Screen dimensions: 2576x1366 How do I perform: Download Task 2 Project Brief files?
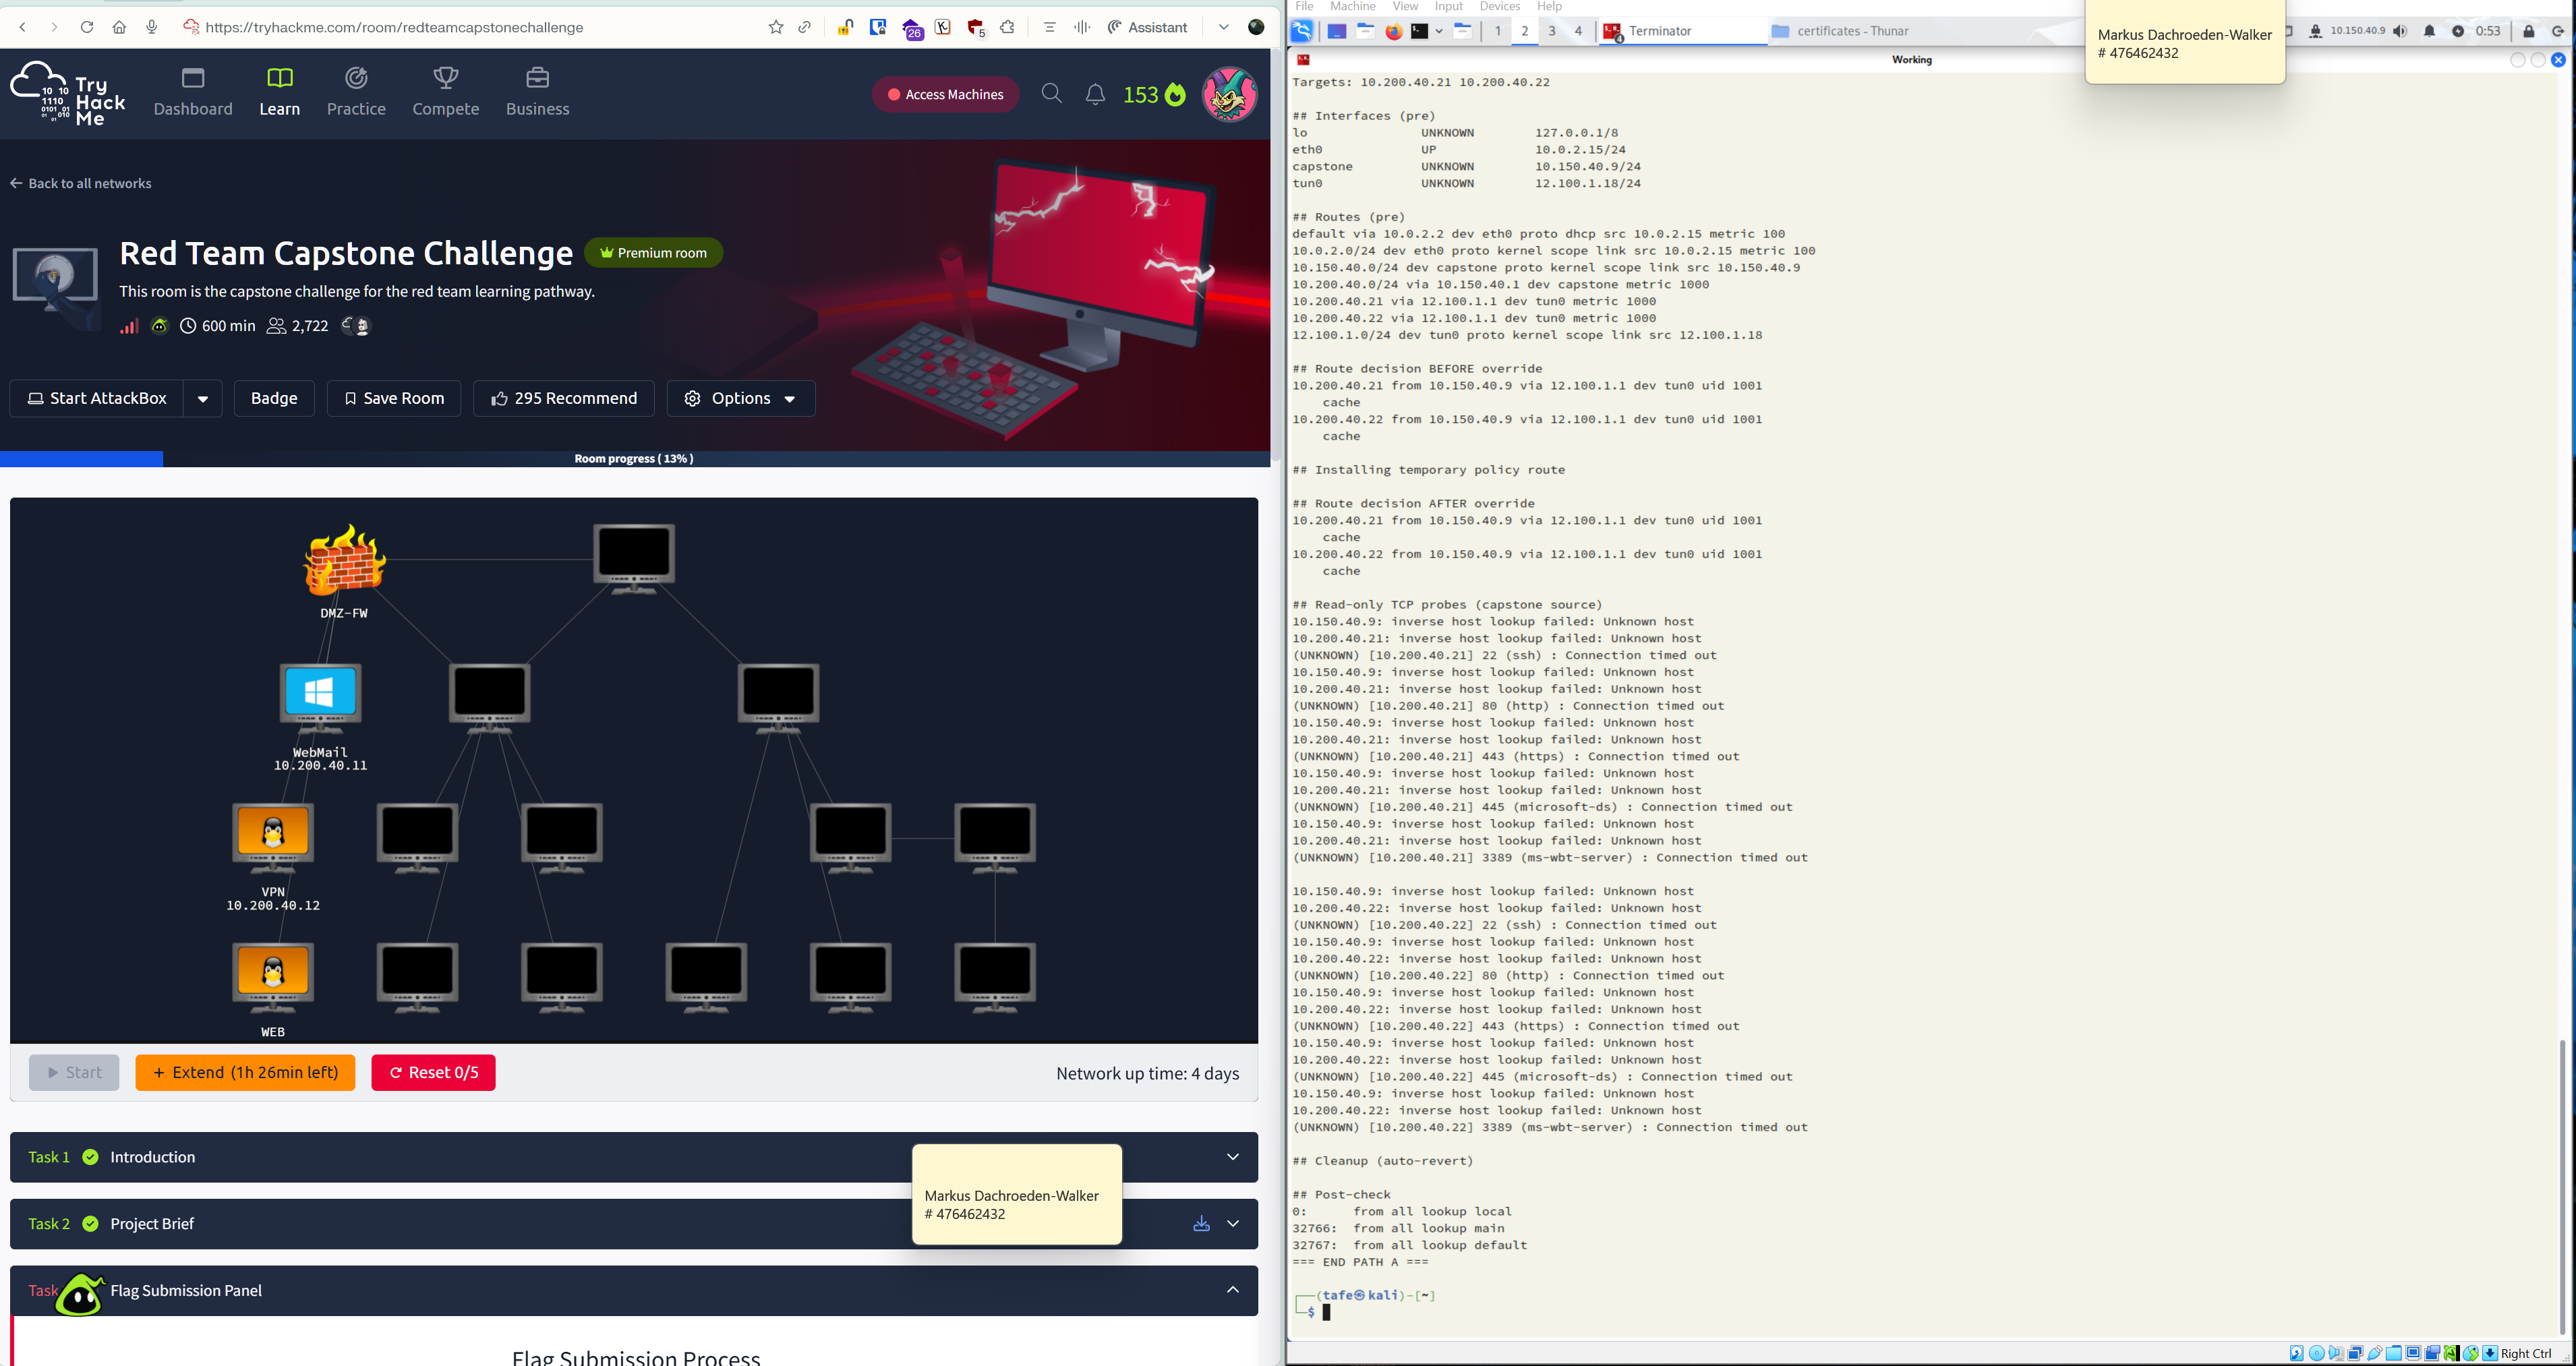(x=1201, y=1224)
